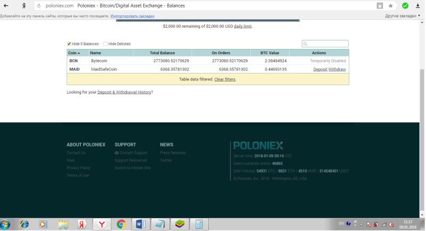This screenshot has width=426, height=231.
Task: Click the Clear filters link
Action: 225,79
